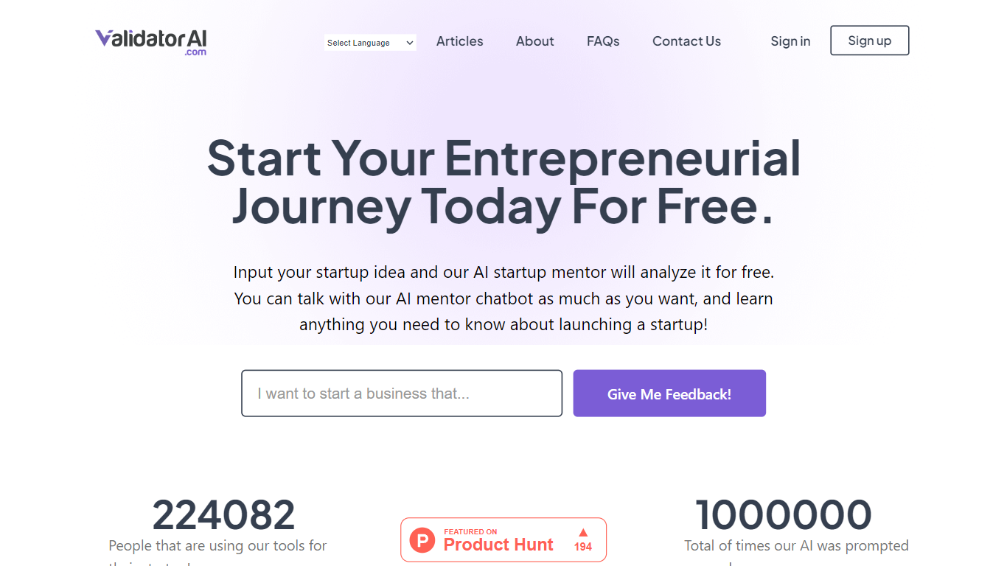Screen dimensions: 1007x566
Task: Click the Product Hunt circular P icon
Action: [x=422, y=540]
